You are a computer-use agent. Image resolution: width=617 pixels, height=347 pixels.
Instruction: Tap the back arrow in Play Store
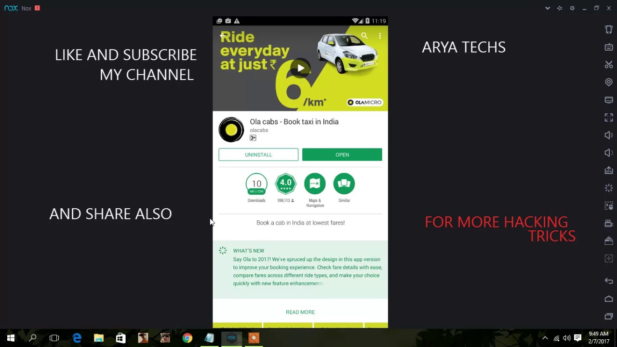pyautogui.click(x=223, y=36)
